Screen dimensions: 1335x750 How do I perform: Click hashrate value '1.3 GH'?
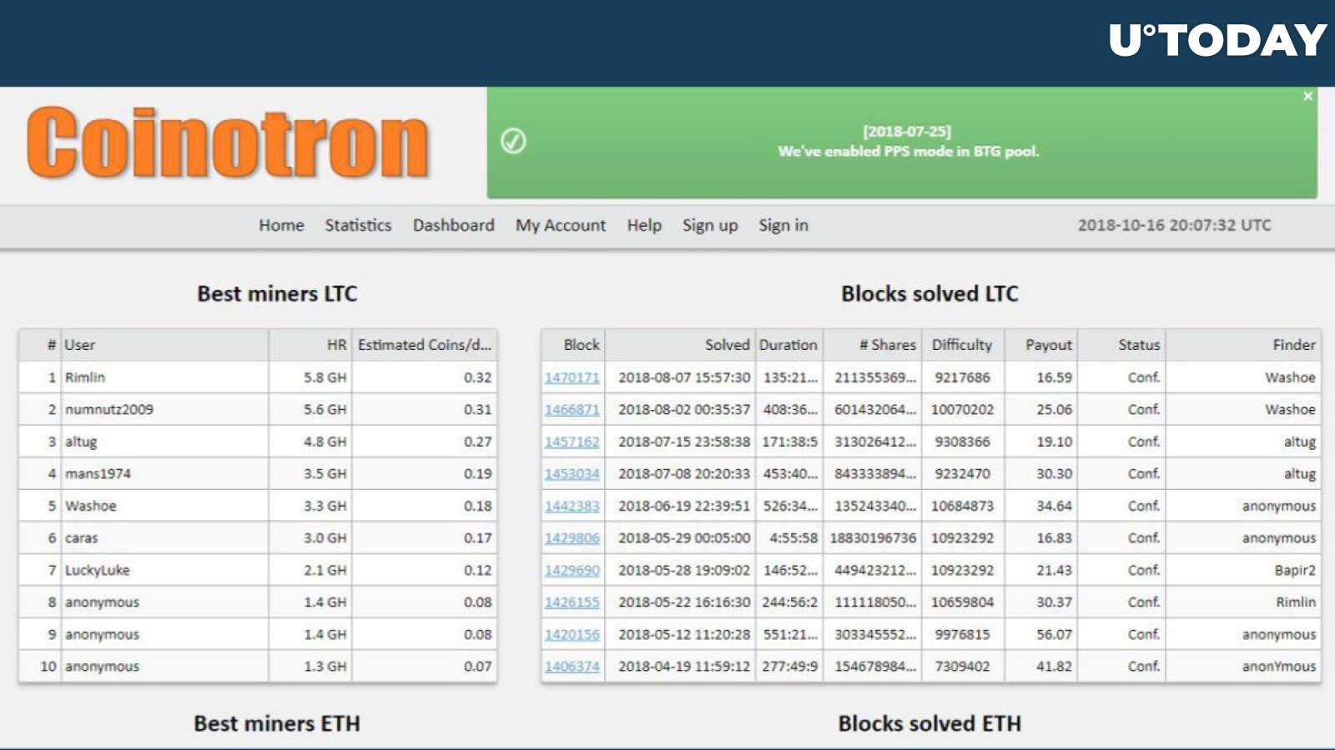pyautogui.click(x=325, y=666)
